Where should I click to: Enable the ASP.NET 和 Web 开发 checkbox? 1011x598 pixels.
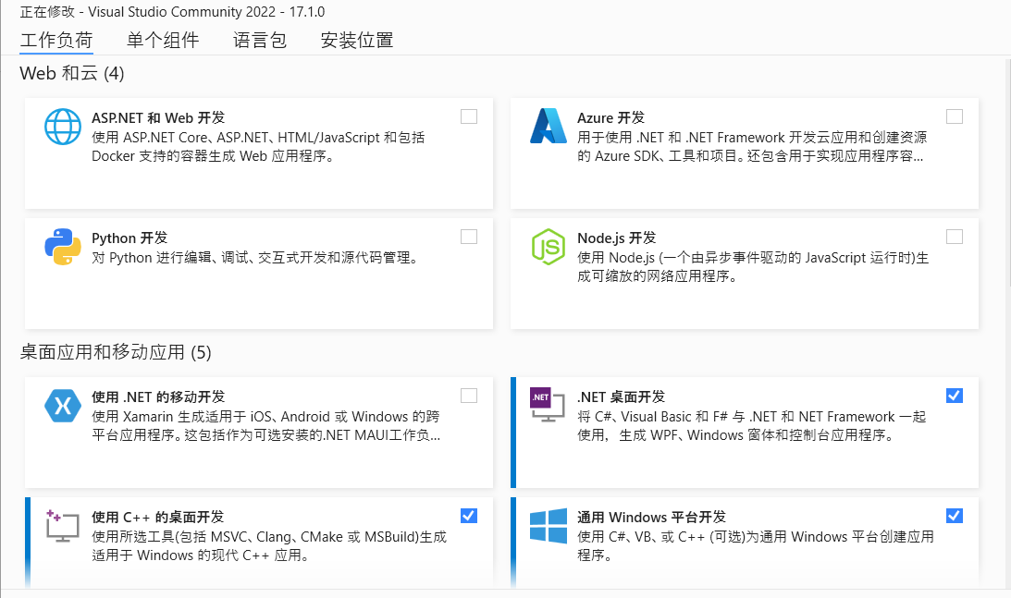(469, 116)
